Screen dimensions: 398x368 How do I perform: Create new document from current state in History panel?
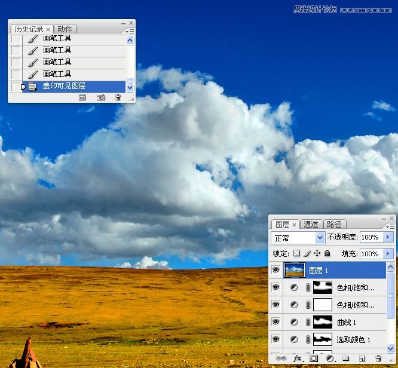tap(82, 97)
